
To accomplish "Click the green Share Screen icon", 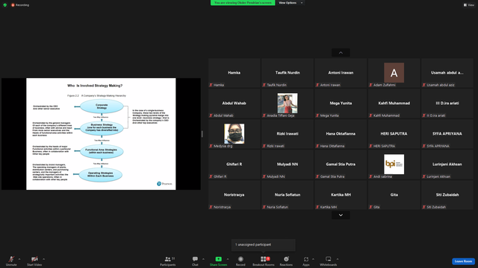I will [218, 259].
